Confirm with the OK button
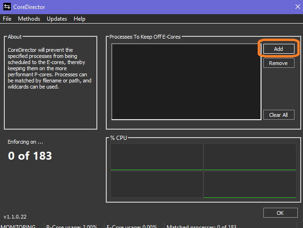Image resolution: width=303 pixels, height=228 pixels. pos(280,213)
